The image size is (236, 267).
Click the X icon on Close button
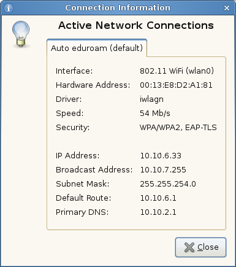pyautogui.click(x=189, y=247)
